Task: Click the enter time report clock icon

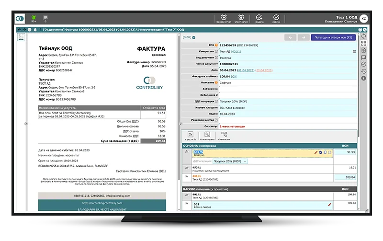Action: [x=224, y=18]
